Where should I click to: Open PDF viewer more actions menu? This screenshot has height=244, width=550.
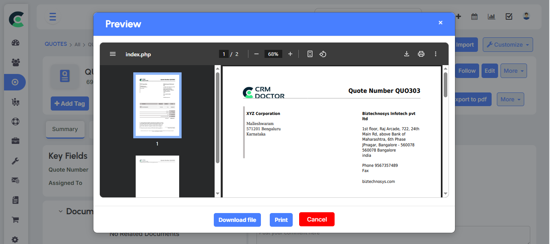tap(435, 54)
